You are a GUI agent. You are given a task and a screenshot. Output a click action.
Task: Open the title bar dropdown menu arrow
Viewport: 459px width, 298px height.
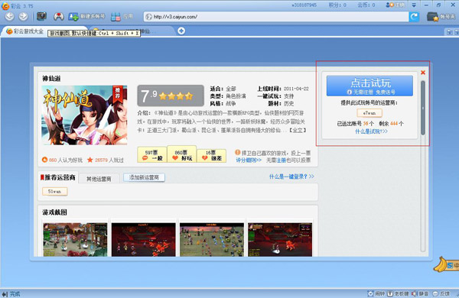(414, 5)
